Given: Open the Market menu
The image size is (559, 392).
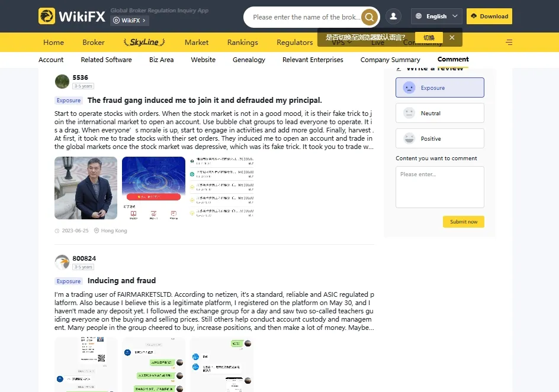Looking at the screenshot, I should pyautogui.click(x=197, y=43).
